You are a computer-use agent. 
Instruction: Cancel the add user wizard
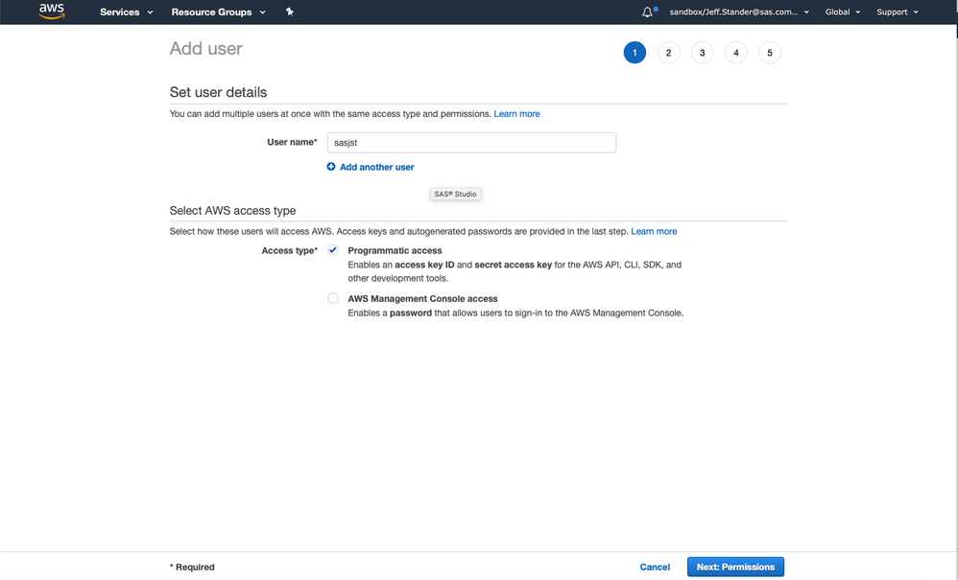(x=655, y=567)
